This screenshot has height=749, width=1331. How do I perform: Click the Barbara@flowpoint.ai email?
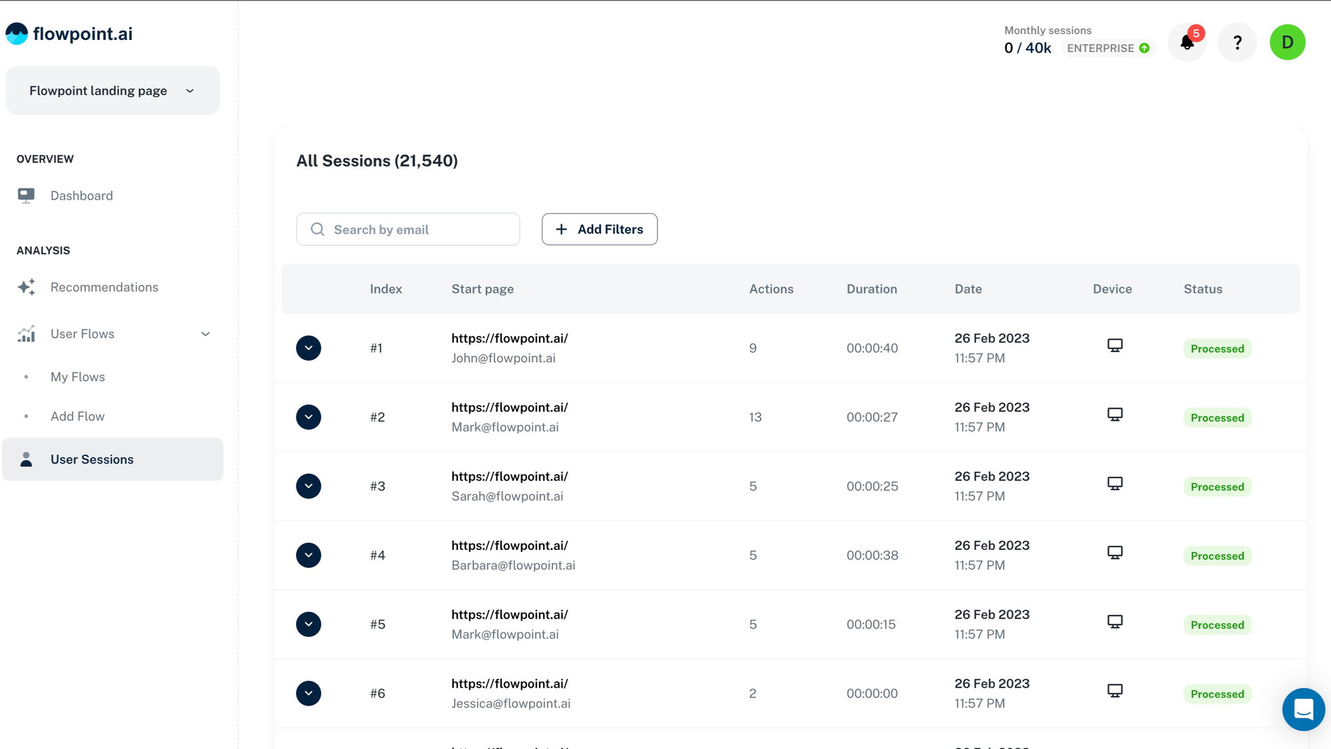(513, 565)
